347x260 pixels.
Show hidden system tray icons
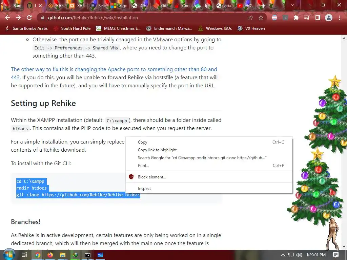click(283, 255)
